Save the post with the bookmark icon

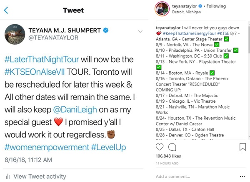243,147
